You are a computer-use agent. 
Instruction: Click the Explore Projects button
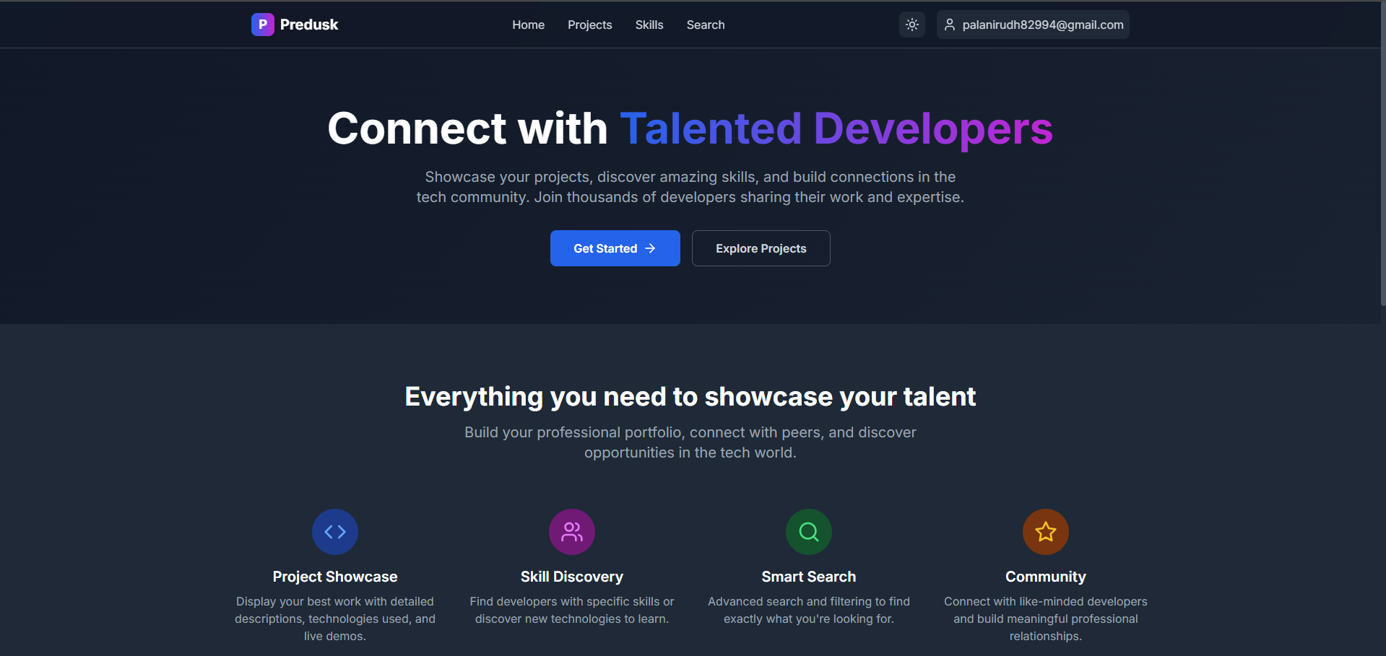click(x=761, y=248)
